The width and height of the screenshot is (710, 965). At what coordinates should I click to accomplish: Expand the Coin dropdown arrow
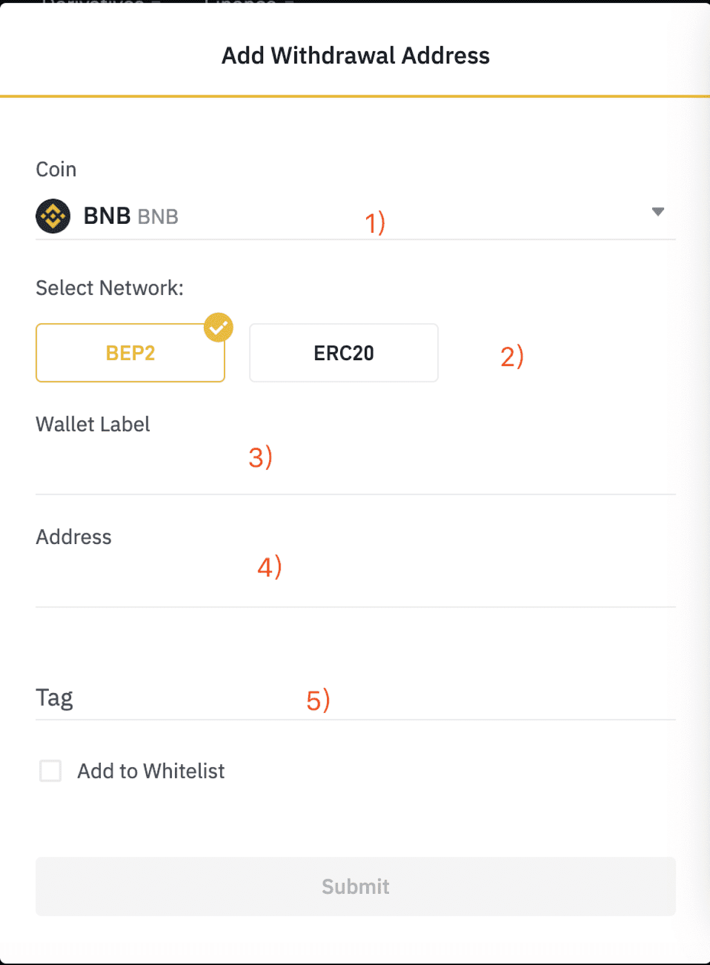(658, 212)
